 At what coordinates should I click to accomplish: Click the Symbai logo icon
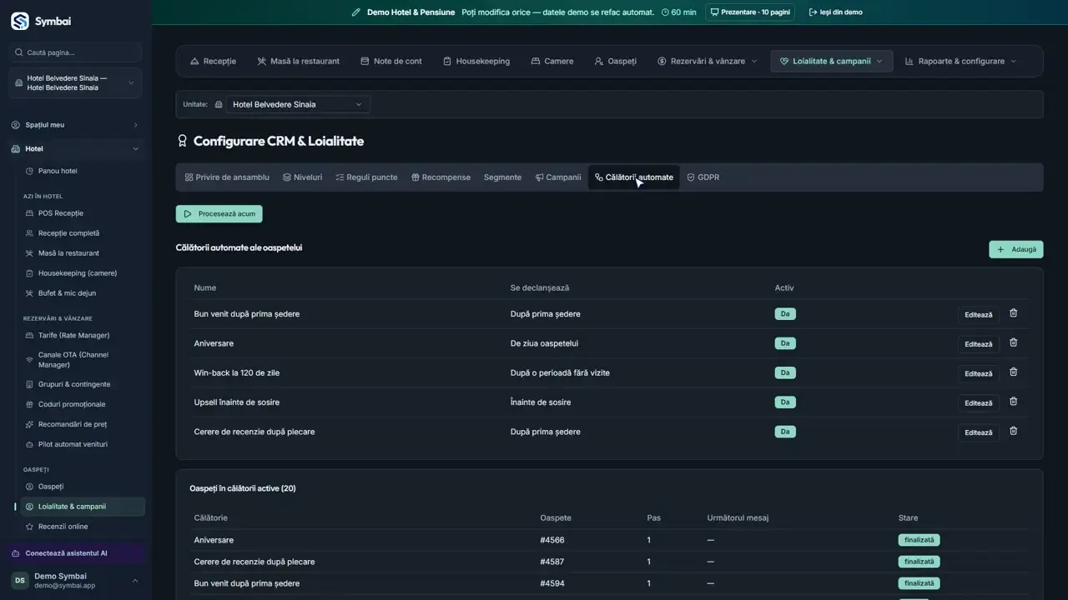(x=19, y=21)
